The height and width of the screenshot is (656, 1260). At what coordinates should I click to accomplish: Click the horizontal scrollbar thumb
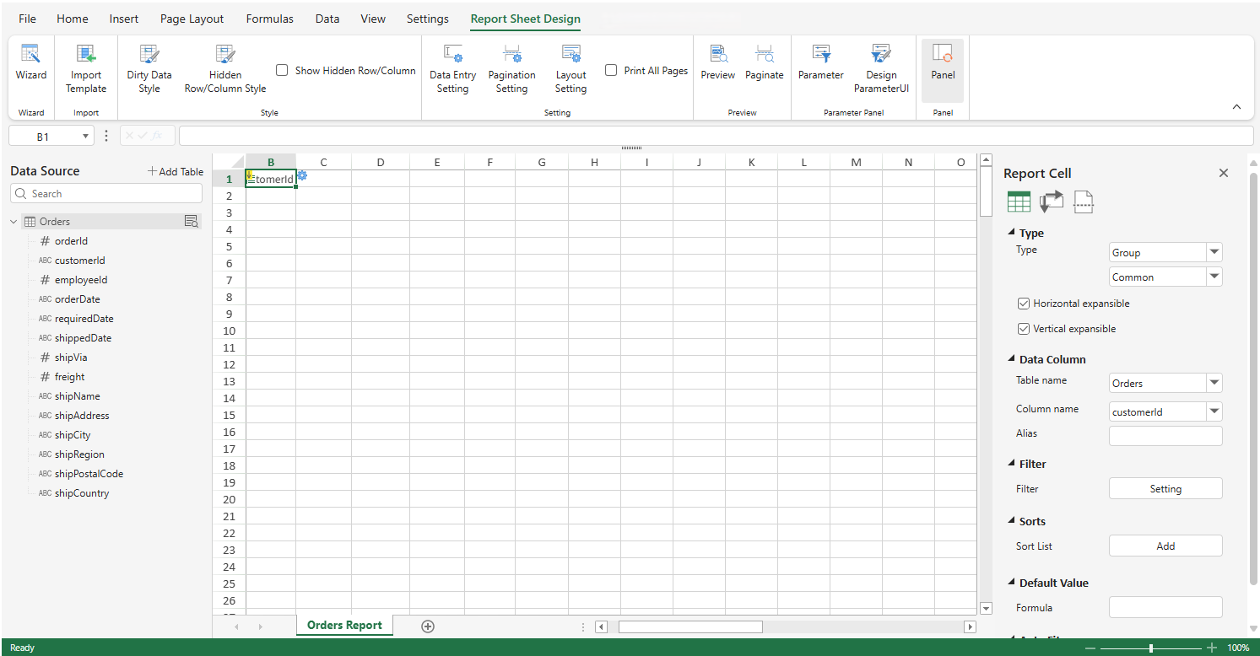pyautogui.click(x=690, y=626)
